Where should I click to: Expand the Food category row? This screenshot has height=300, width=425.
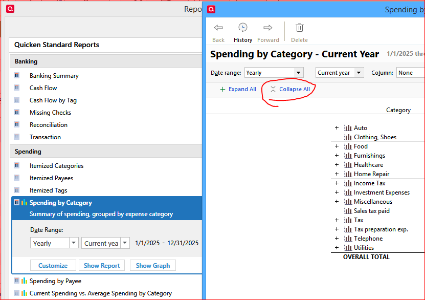[337, 146]
